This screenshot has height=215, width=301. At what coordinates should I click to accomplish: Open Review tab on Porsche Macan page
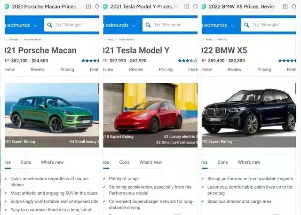click(38, 69)
